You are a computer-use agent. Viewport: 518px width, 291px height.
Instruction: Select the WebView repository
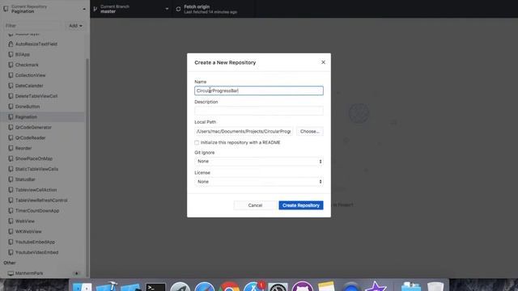[43, 221]
